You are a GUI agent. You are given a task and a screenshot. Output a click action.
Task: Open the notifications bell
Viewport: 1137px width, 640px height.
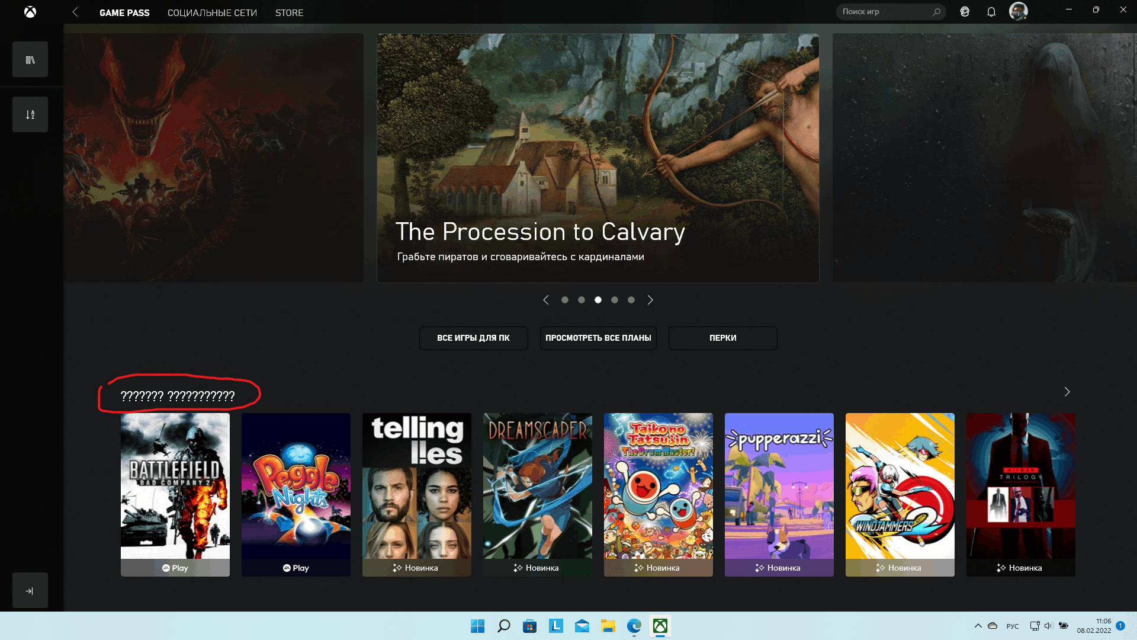coord(991,12)
